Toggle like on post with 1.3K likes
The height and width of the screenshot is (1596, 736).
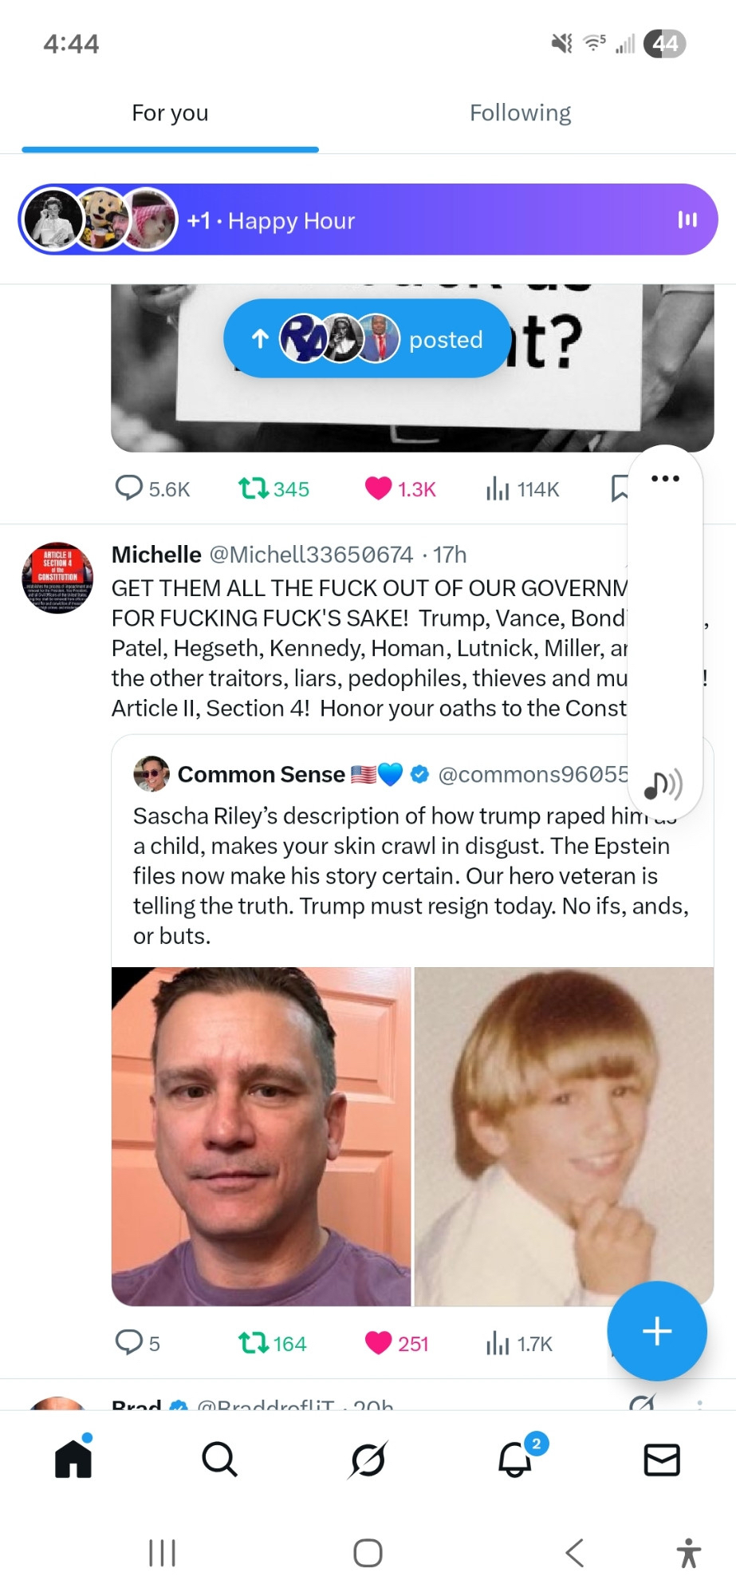(x=378, y=488)
